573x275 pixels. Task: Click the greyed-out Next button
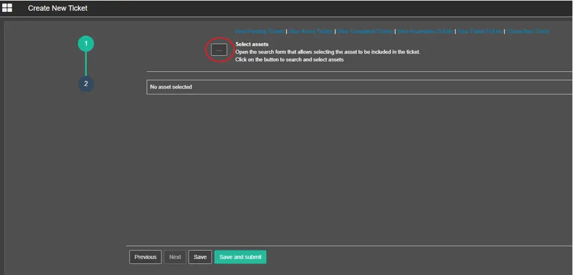point(175,257)
